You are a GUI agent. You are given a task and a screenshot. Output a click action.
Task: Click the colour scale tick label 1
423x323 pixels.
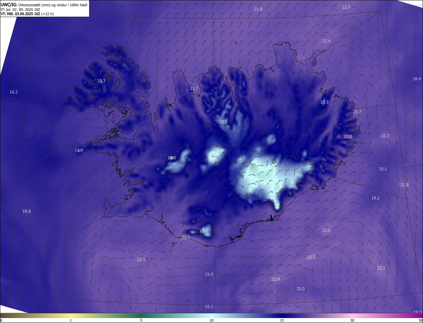pyautogui.click(x=71, y=320)
